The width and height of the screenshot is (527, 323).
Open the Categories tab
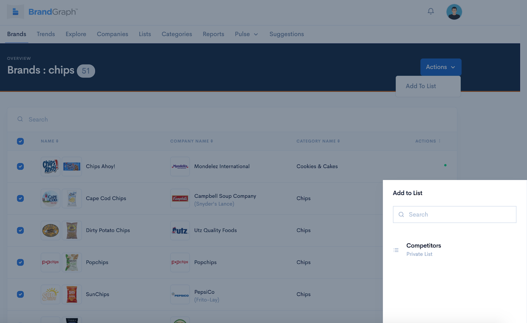(177, 34)
